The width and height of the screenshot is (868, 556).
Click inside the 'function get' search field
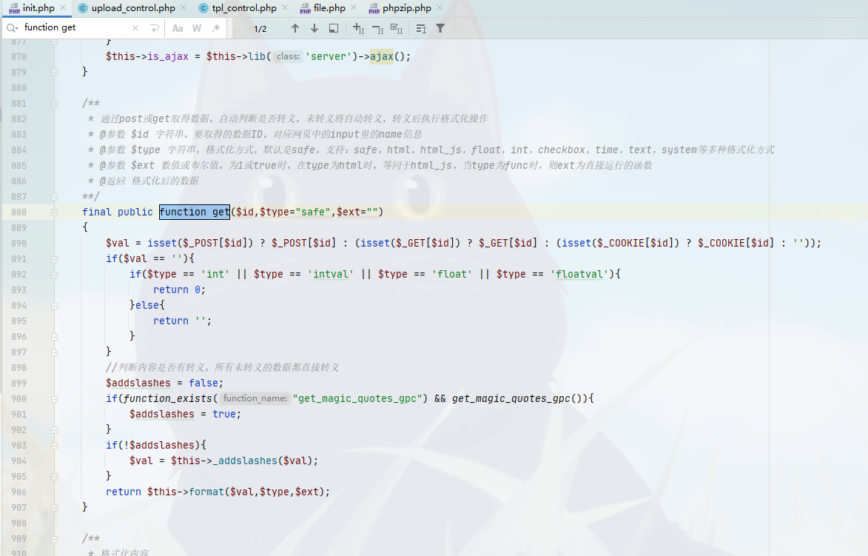tap(74, 28)
